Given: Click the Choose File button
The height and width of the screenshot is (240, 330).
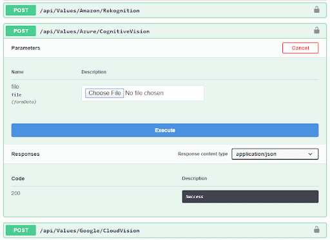Looking at the screenshot, I should click(x=104, y=93).
